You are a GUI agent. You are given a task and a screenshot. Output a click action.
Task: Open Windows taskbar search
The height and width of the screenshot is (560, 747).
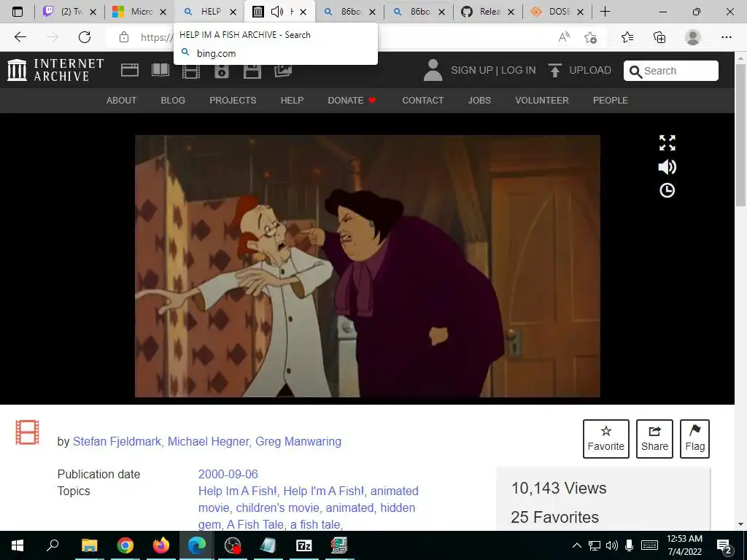53,545
